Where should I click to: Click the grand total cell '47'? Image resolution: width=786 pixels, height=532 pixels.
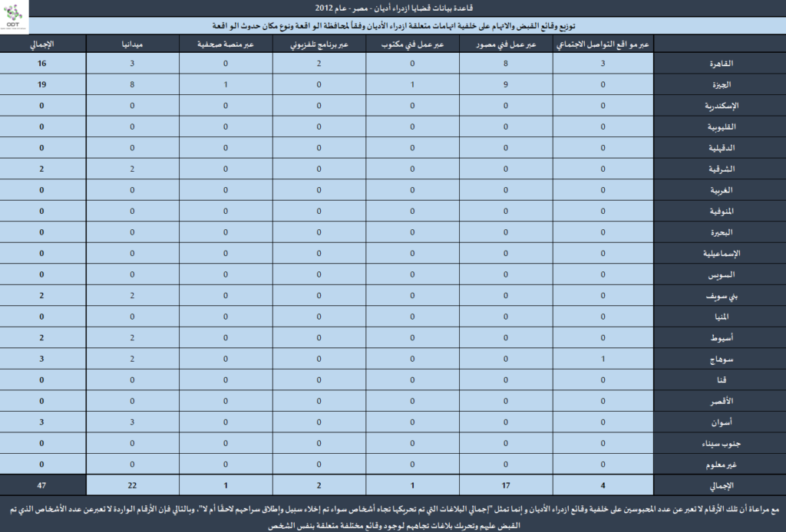click(41, 485)
